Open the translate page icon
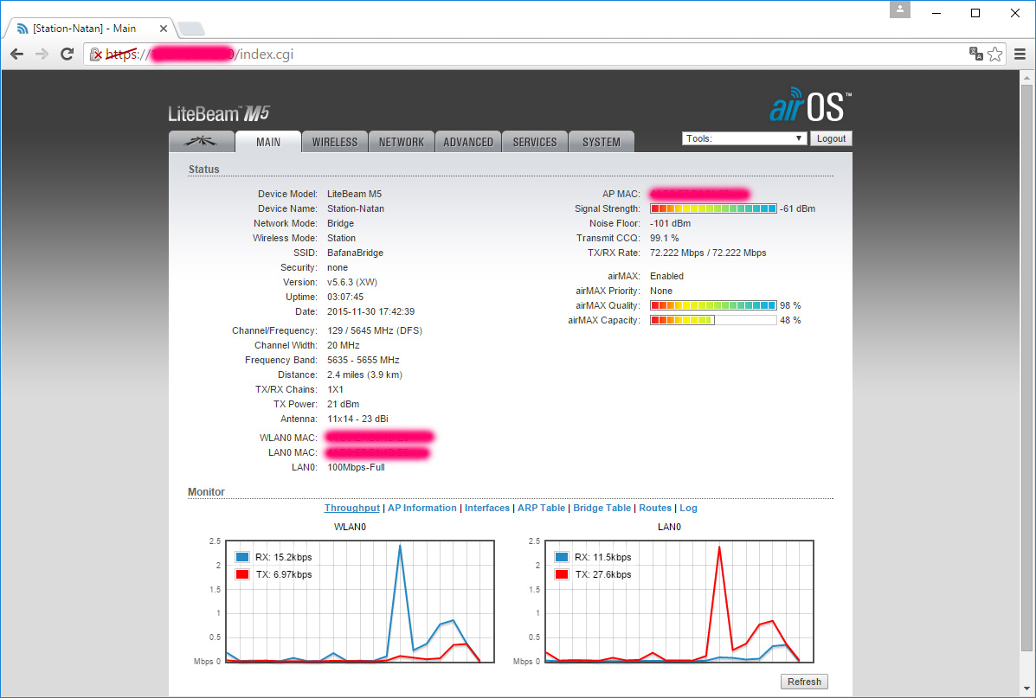Viewport: 1036px width, 698px height. click(976, 54)
